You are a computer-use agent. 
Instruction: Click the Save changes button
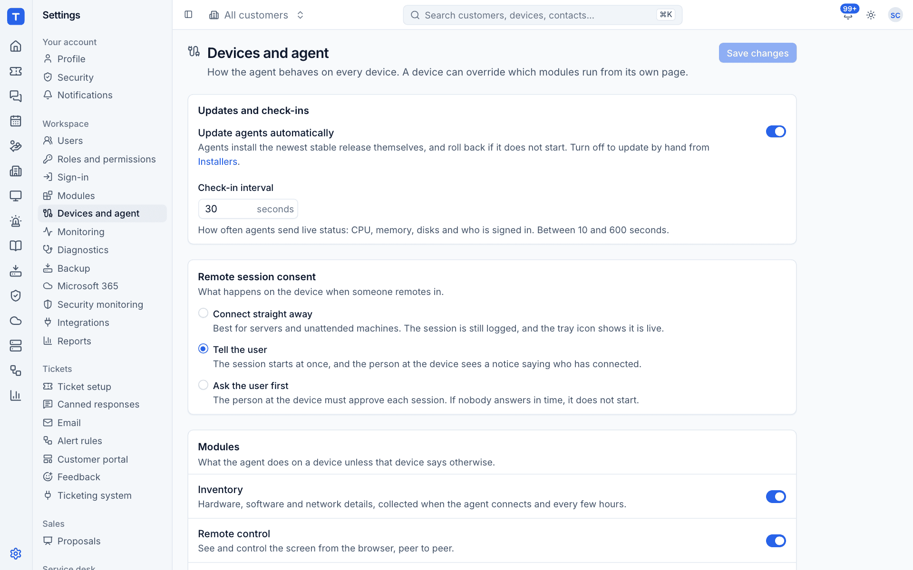click(758, 53)
